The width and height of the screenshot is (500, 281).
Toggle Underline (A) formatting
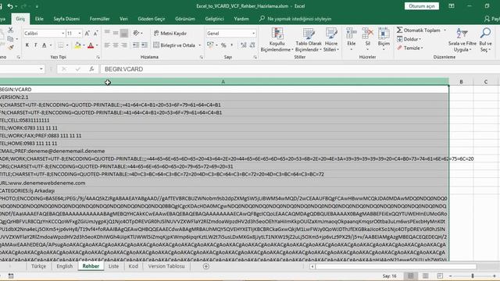pyautogui.click(x=45, y=45)
